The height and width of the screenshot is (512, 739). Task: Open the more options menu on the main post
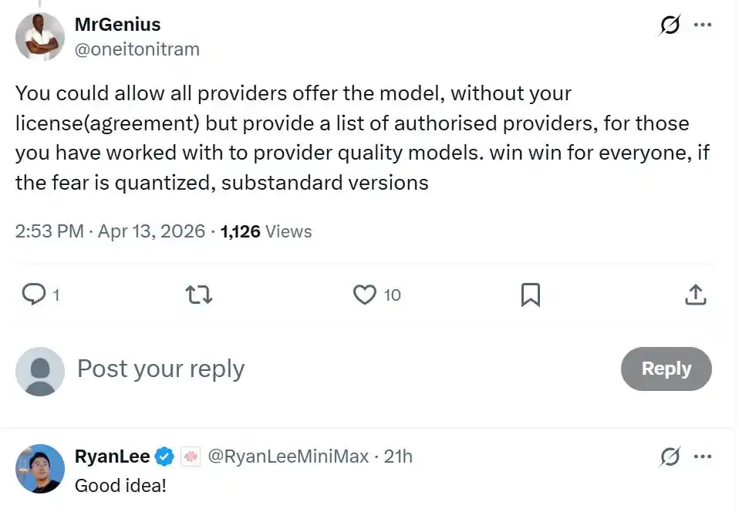point(704,24)
